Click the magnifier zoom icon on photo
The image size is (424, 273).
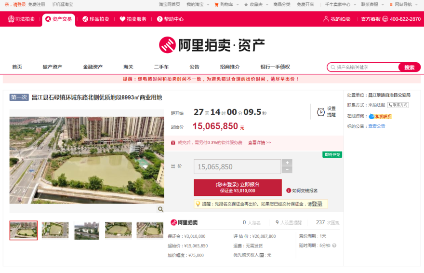tap(160, 209)
